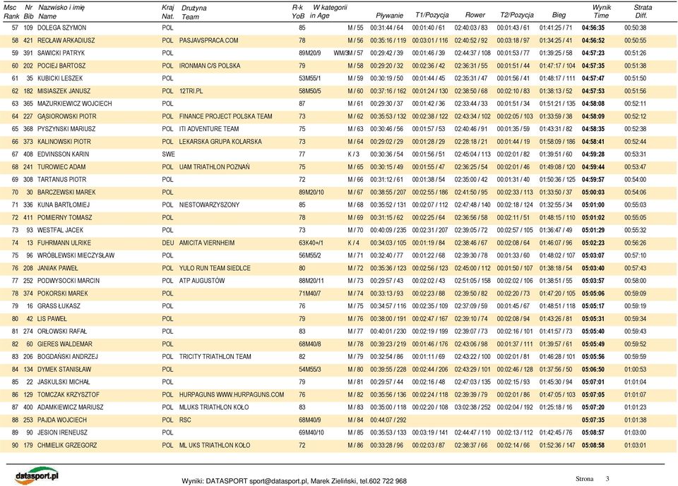The height and width of the screenshot is (486, 678).
Task: Click name JASKULSKI MICHAŁ
Action: tap(64, 382)
